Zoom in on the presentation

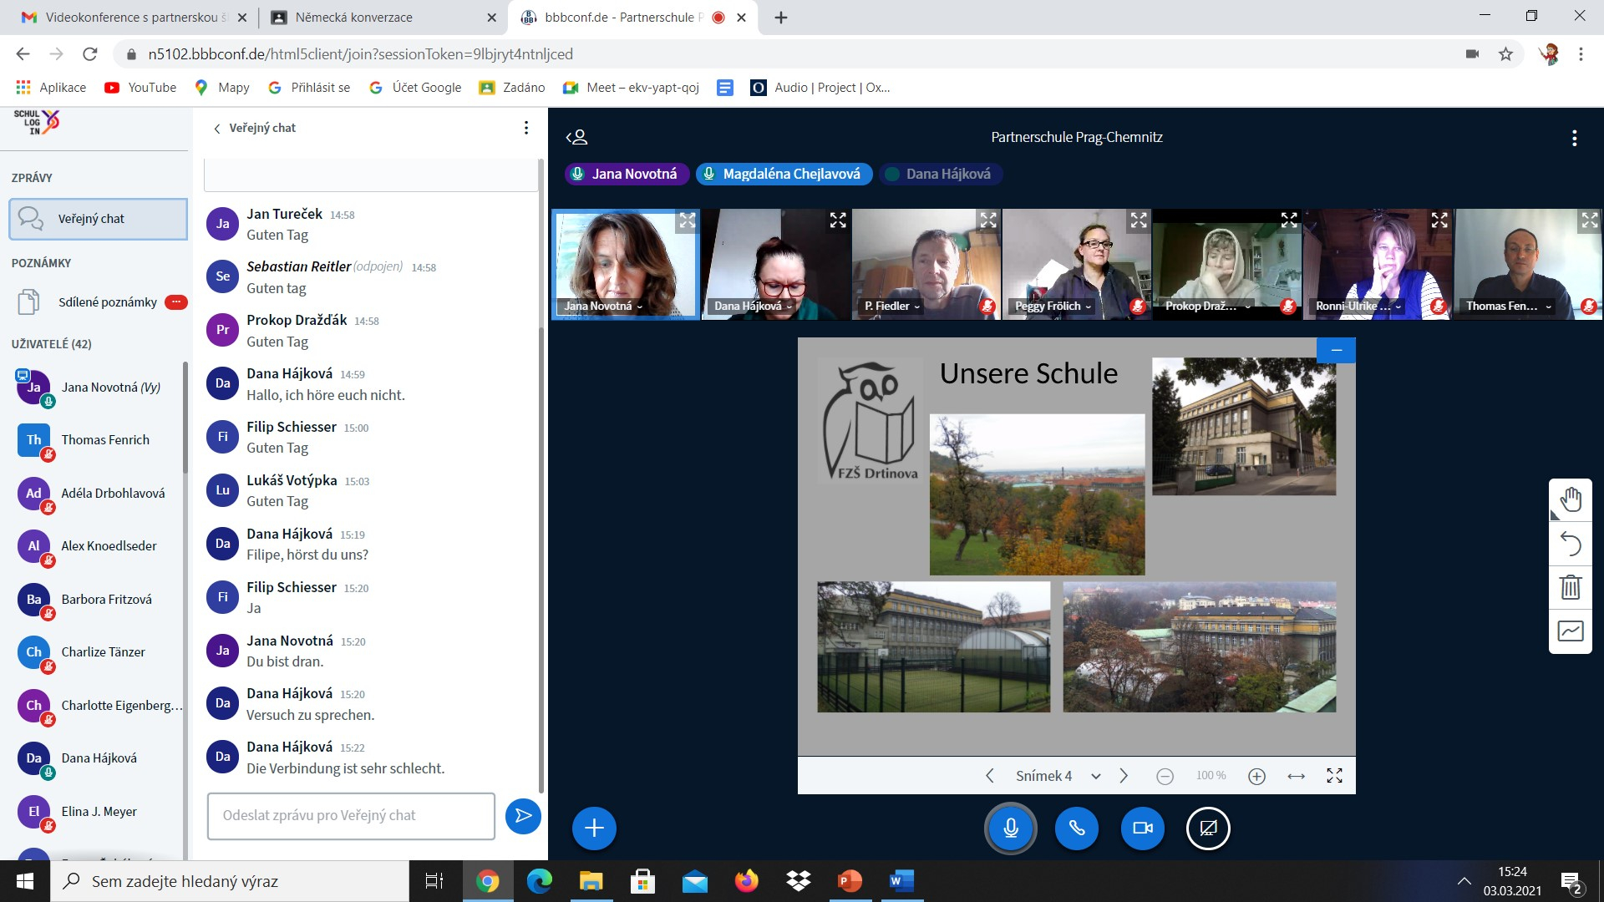[x=1256, y=776]
